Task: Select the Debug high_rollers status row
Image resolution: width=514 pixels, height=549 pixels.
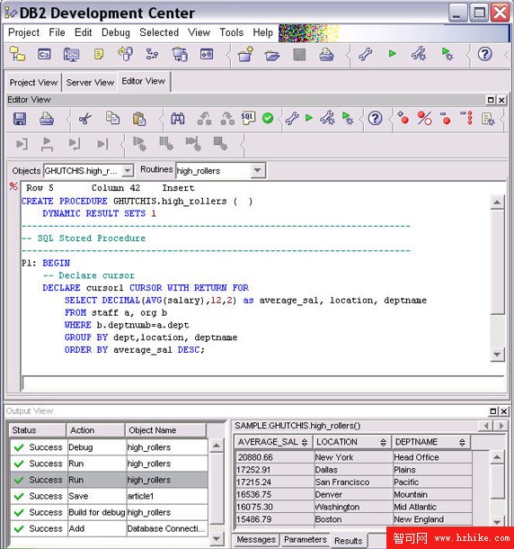Action: click(109, 447)
